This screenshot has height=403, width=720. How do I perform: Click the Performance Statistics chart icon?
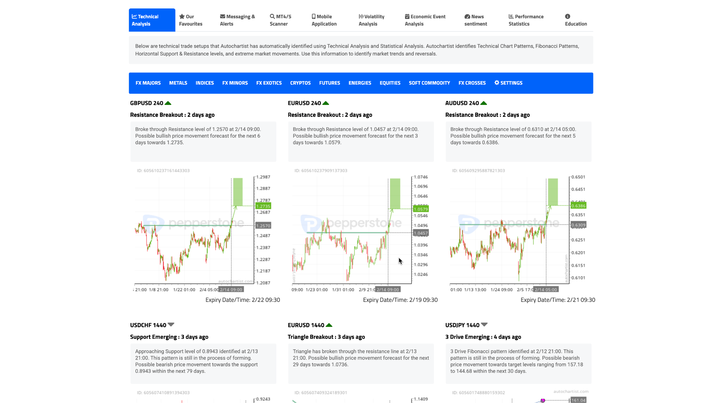[x=511, y=16]
